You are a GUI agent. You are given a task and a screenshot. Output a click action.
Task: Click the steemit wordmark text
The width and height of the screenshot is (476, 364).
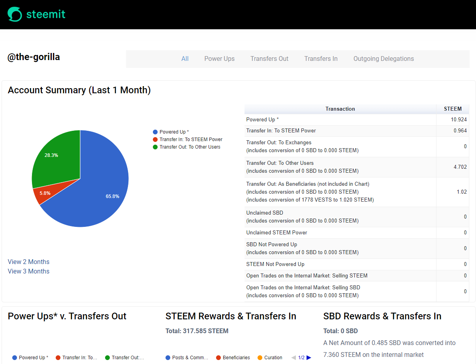tap(46, 15)
